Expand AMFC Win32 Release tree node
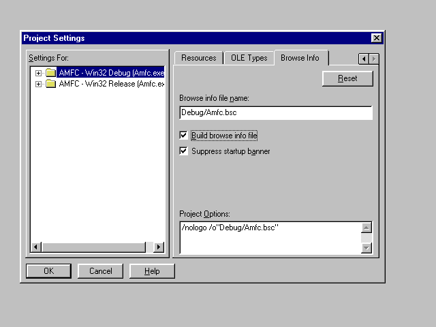 pyautogui.click(x=39, y=84)
